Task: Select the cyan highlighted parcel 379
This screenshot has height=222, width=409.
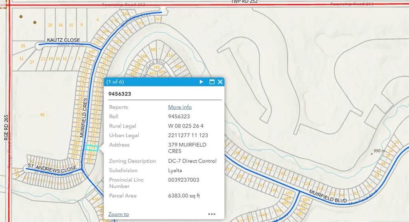Action: (x=92, y=147)
